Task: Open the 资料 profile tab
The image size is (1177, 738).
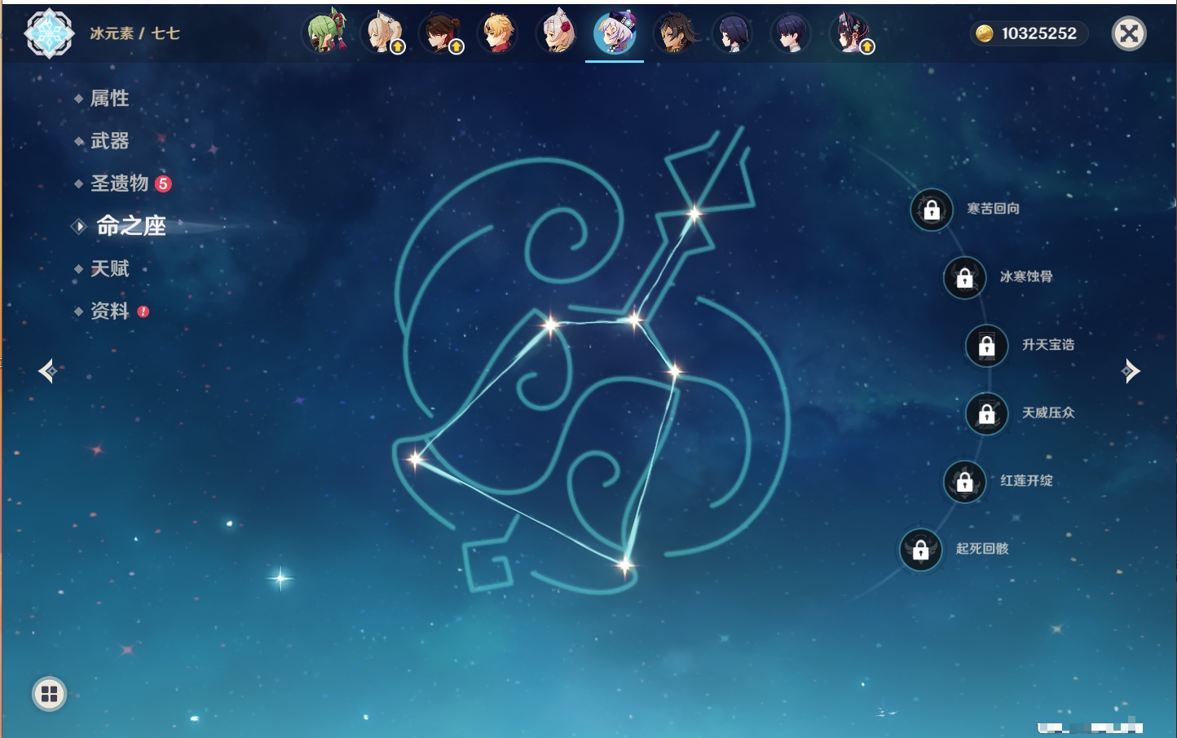Action: coord(112,311)
